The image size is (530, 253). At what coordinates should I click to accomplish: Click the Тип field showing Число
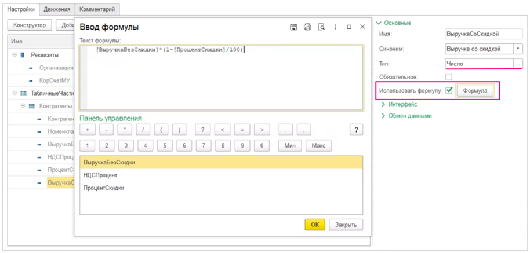coord(479,64)
